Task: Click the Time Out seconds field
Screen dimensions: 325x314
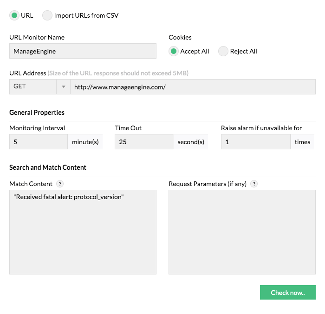Action: pos(144,142)
